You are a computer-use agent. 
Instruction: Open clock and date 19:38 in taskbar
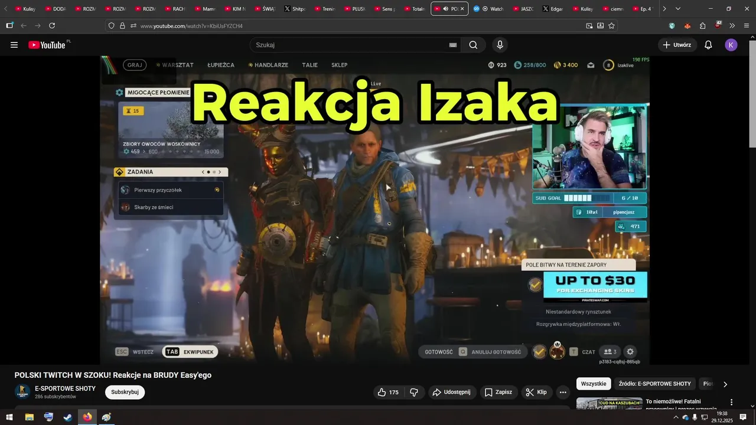[x=722, y=417]
